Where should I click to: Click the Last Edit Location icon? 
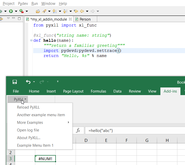76,11
